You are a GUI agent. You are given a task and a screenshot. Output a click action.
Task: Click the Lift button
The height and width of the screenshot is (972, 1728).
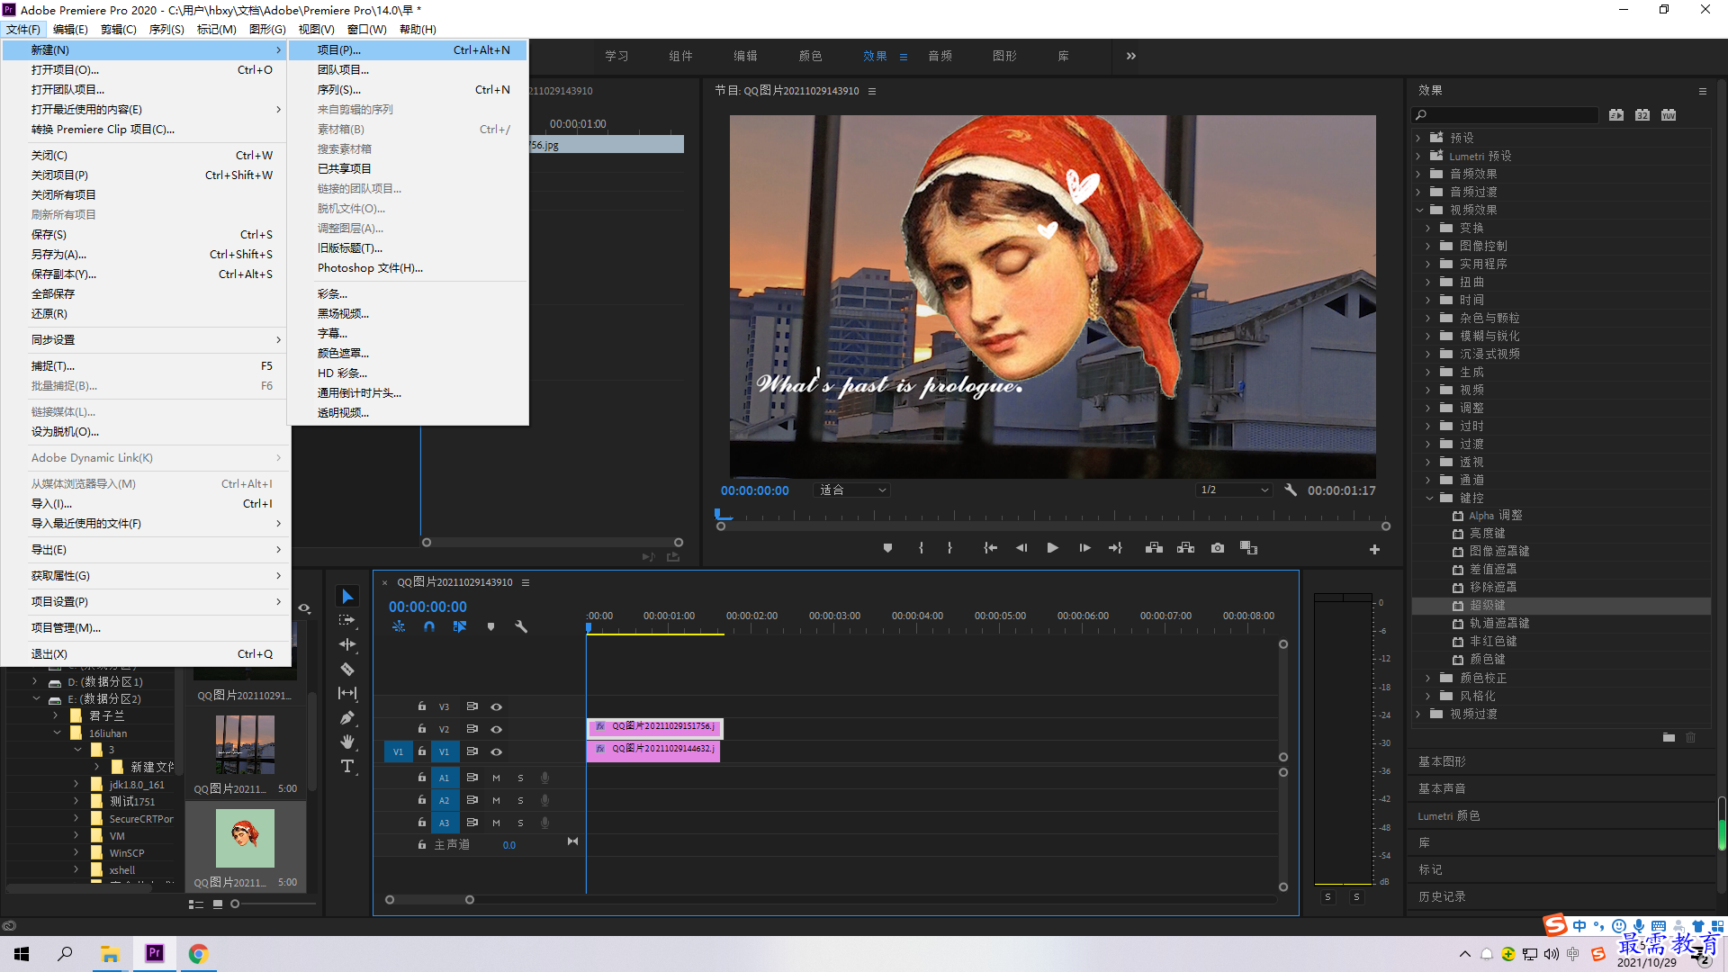pos(1154,548)
